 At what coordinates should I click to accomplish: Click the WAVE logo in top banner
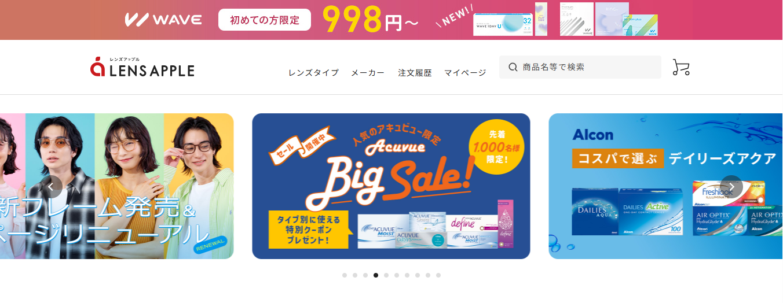(163, 20)
